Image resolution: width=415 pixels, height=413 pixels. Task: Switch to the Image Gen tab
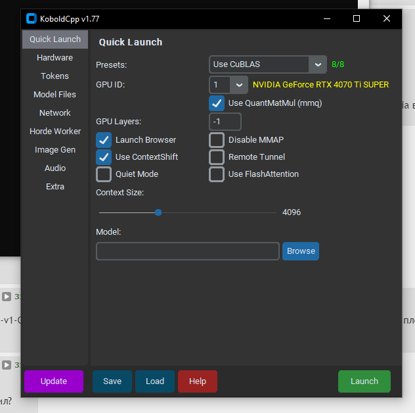(x=55, y=150)
